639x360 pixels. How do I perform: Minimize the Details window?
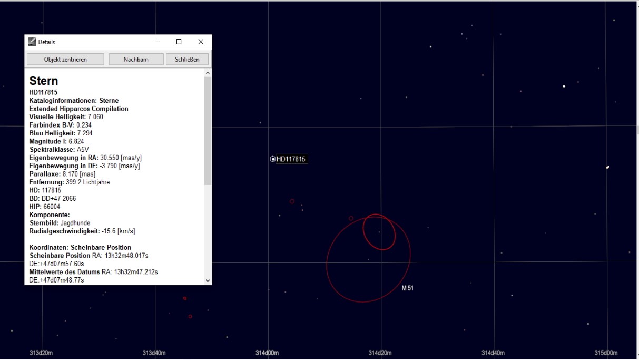157,42
